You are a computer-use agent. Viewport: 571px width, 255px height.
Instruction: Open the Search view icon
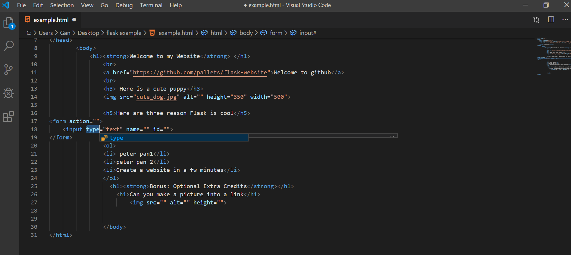point(8,46)
